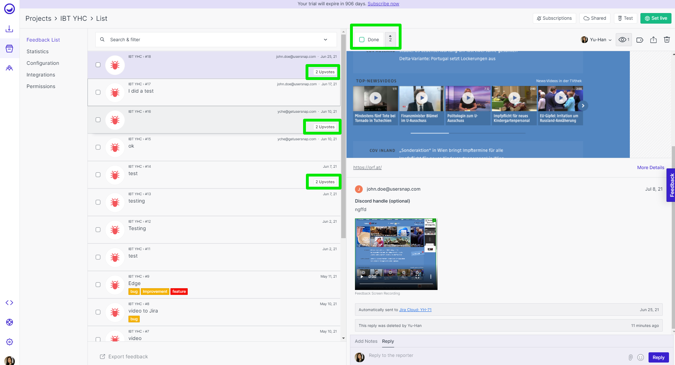This screenshot has width=675, height=365.
Task: Open Feedback List in side menu
Action: click(x=43, y=40)
